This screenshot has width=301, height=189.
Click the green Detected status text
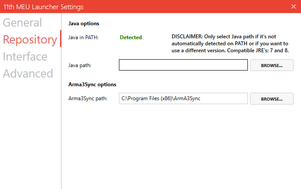(131, 37)
